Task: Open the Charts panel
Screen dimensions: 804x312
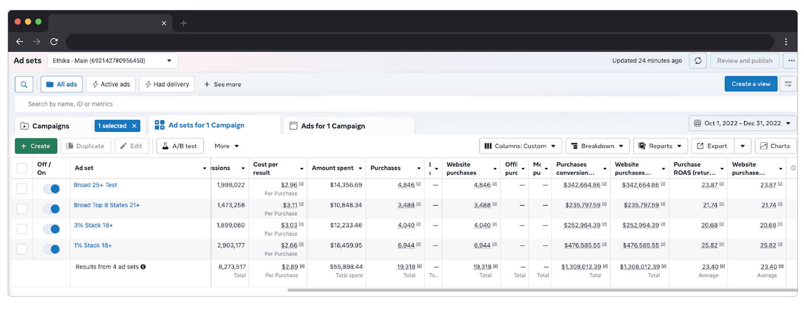Action: coord(775,146)
